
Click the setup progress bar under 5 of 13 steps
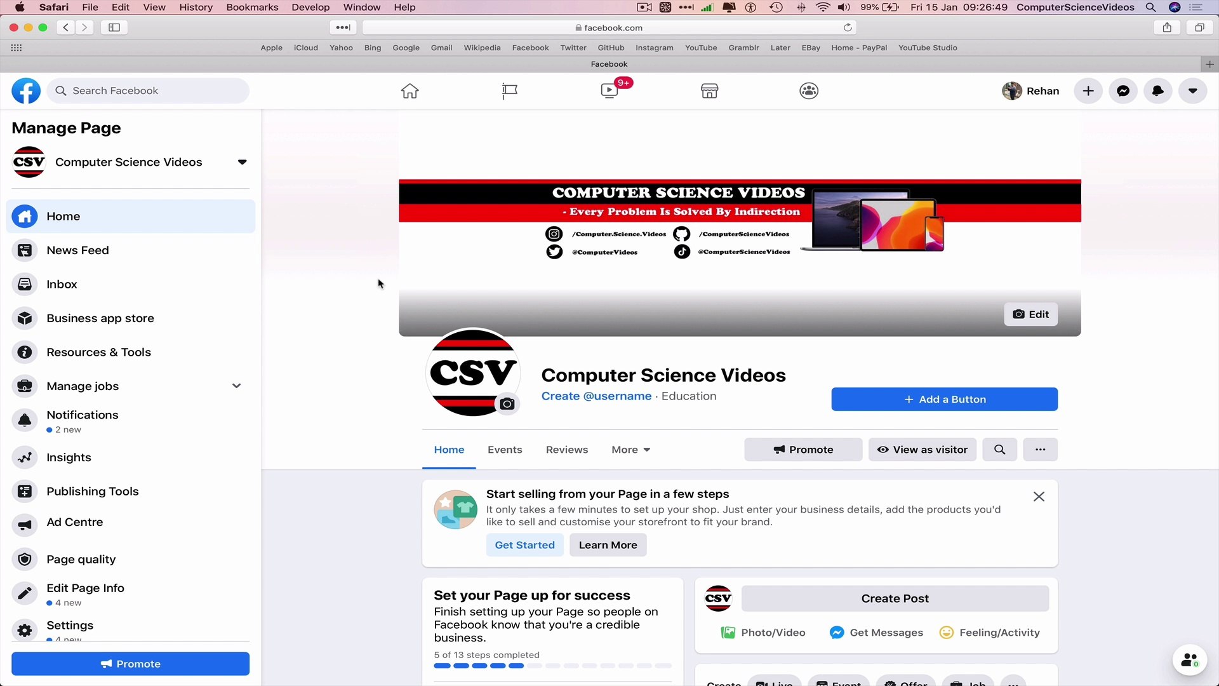click(x=552, y=666)
